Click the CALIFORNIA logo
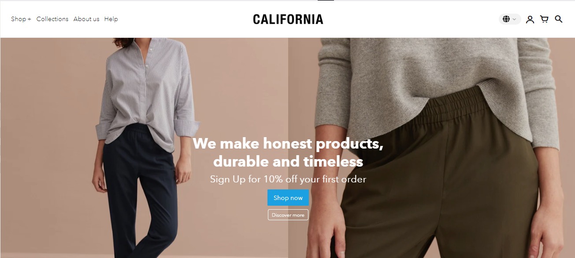The image size is (575, 258). (x=288, y=19)
